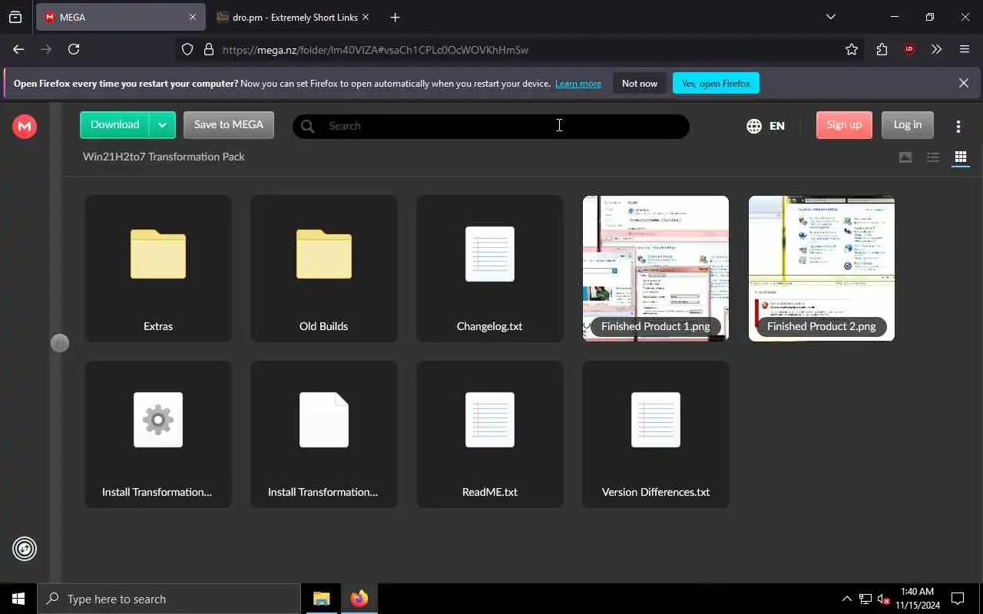Click the Firefox View icon

click(x=15, y=17)
